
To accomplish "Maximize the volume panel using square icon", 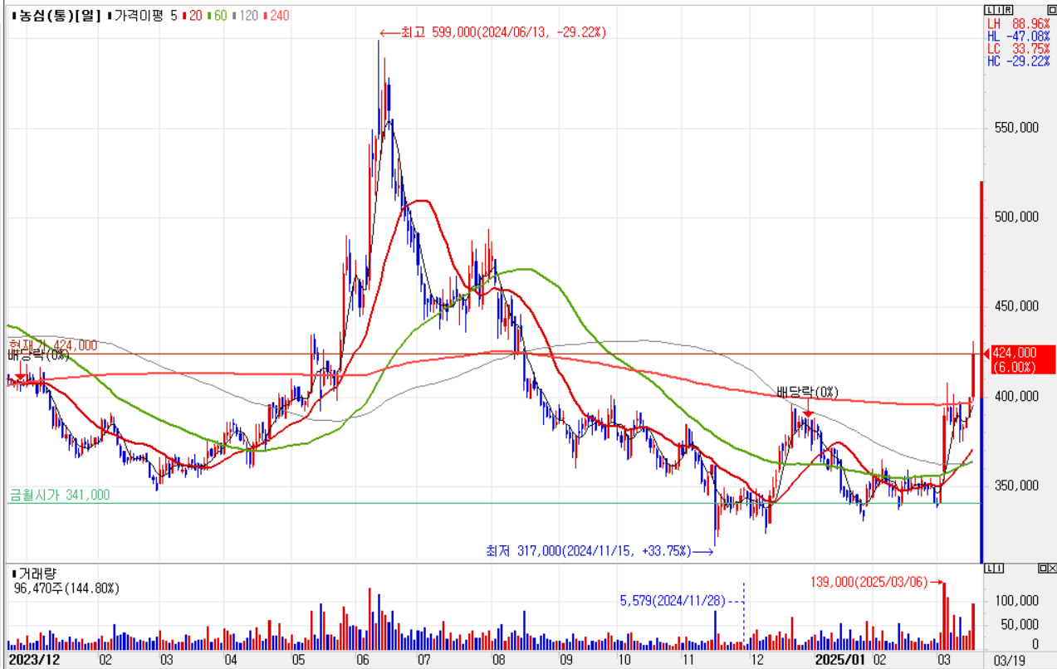I will coord(1041,569).
